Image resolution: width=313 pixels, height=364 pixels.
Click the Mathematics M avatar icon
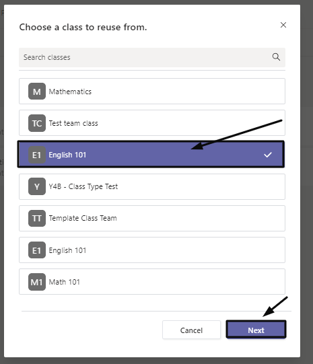pyautogui.click(x=37, y=92)
